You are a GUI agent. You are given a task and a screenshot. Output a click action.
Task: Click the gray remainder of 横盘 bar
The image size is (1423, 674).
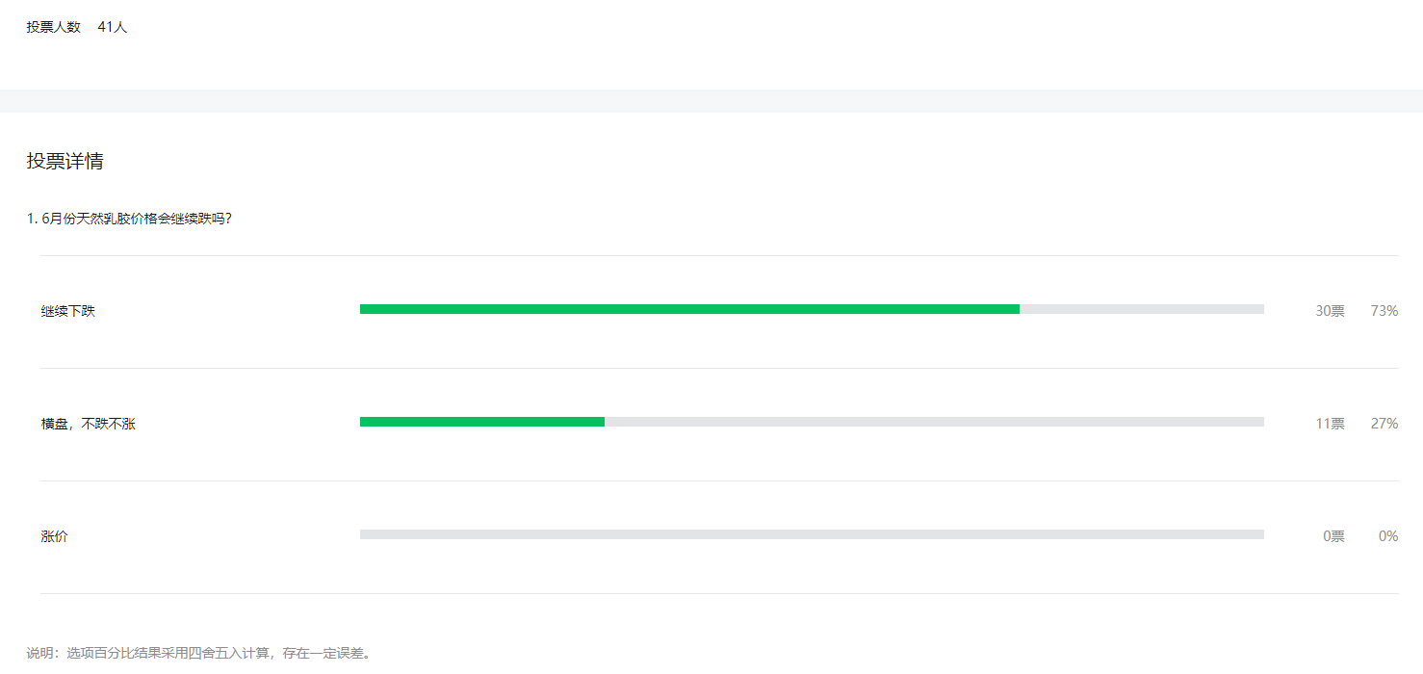pos(934,422)
